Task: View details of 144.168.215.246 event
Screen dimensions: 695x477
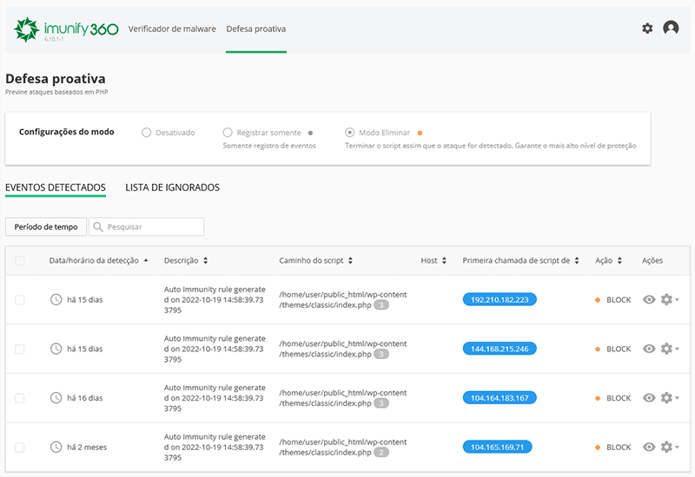Action: click(649, 349)
